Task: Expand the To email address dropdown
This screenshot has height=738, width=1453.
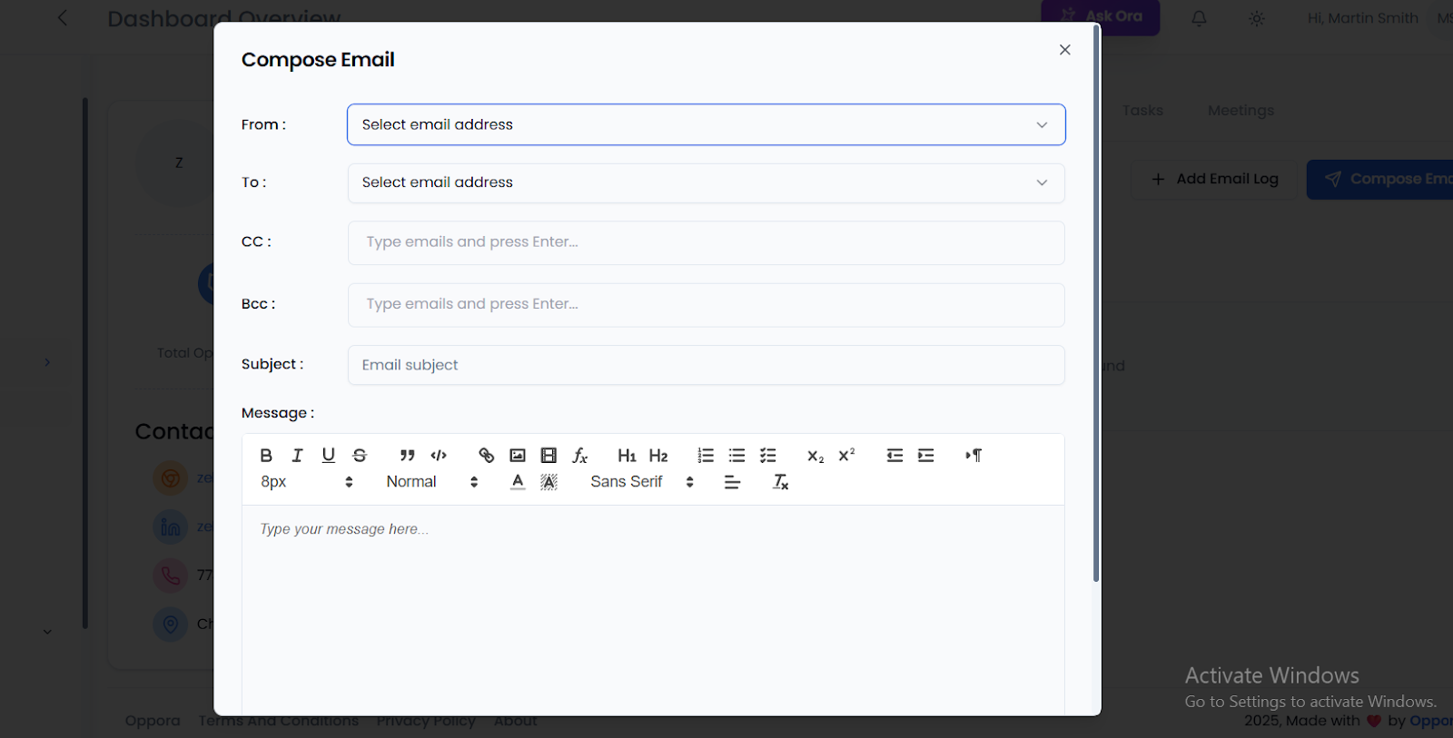Action: pyautogui.click(x=706, y=182)
